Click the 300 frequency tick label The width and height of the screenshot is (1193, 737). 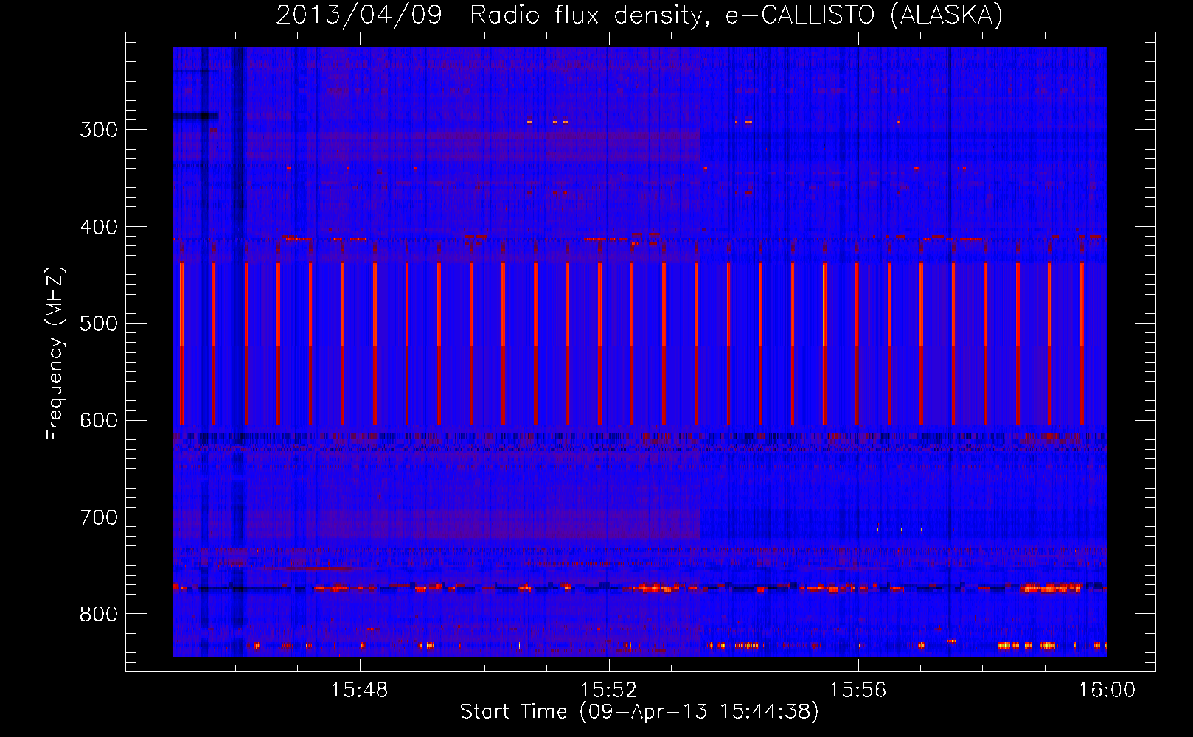[99, 130]
